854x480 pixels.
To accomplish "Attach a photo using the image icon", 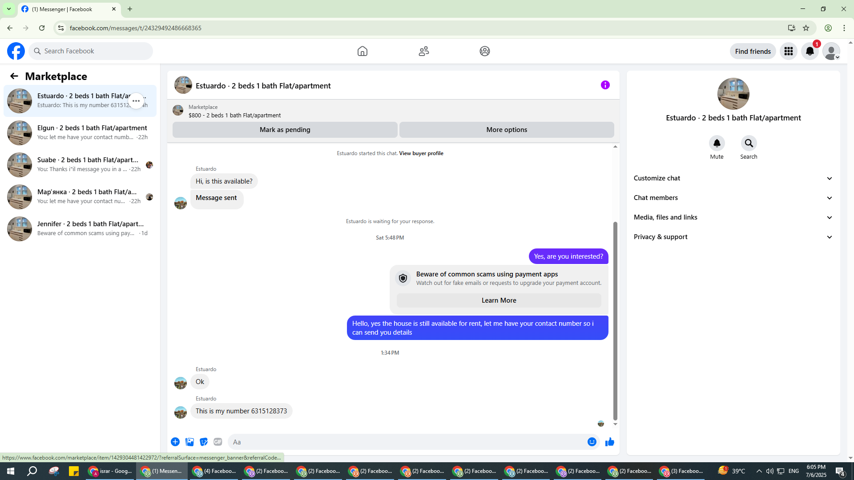I will [189, 442].
